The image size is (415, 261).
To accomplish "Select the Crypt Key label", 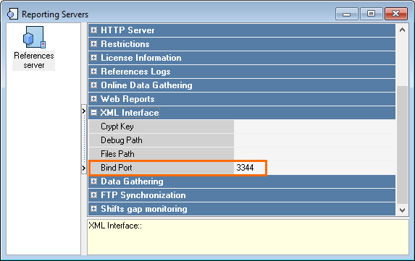I will pos(117,127).
